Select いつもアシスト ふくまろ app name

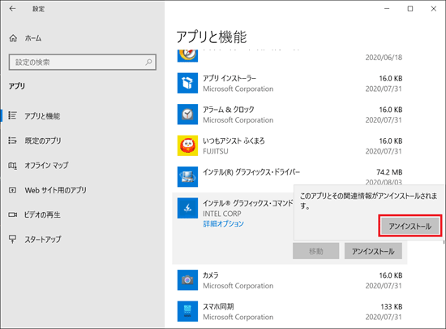pos(234,141)
